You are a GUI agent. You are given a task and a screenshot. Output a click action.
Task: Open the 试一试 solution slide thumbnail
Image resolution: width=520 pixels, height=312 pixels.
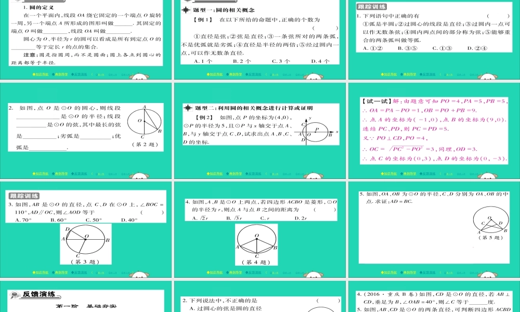pos(434,131)
